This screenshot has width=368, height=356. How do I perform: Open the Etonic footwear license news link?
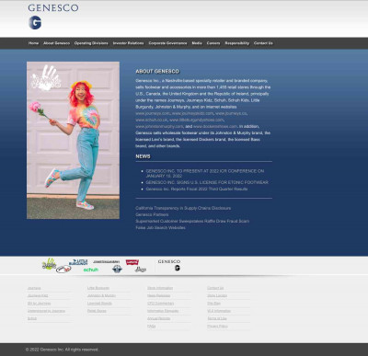207,182
